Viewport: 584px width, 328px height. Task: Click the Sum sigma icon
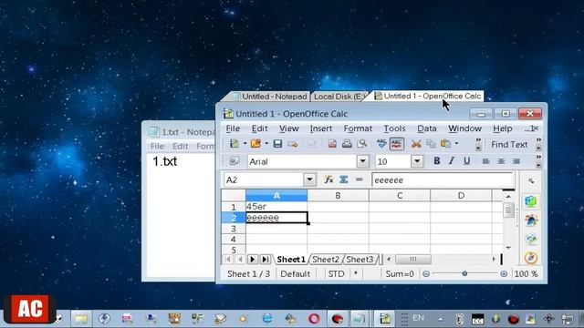343,180
